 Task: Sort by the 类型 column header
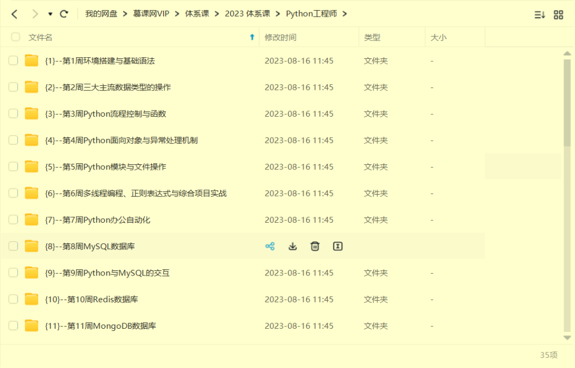[372, 38]
